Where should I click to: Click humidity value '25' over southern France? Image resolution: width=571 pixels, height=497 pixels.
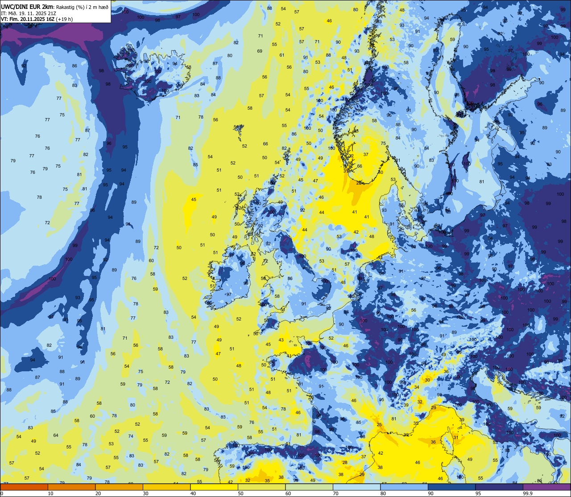pos(379,425)
